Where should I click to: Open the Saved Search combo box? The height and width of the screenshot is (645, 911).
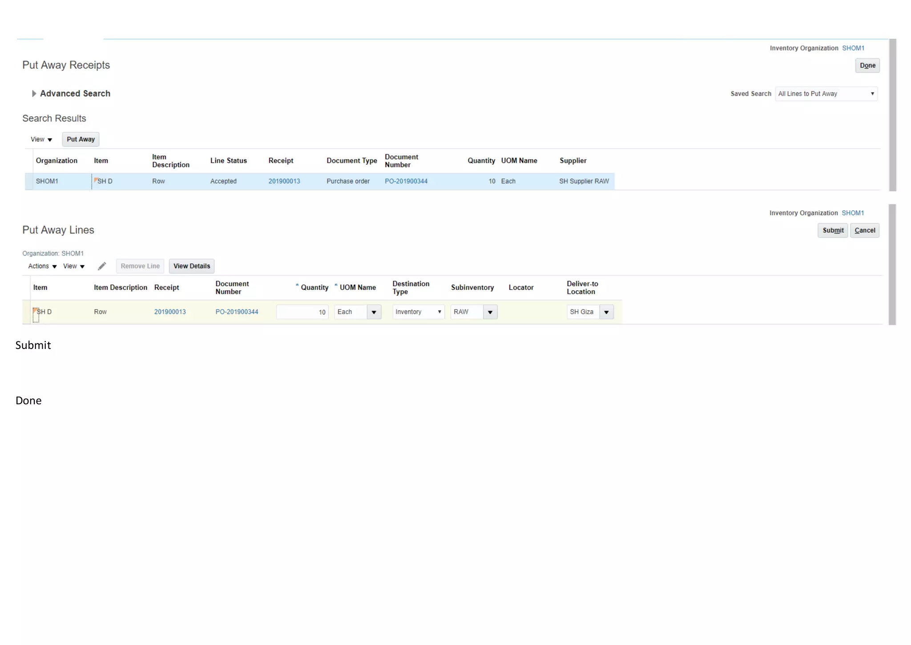pyautogui.click(x=826, y=94)
